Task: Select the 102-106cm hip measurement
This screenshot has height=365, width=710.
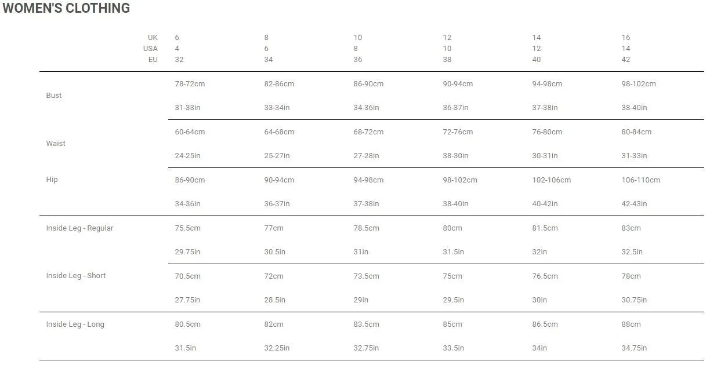Action: 552,180
